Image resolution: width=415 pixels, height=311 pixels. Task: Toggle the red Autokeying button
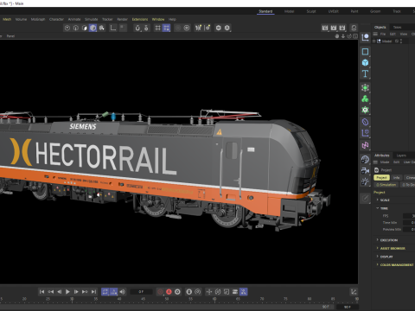[x=169, y=292]
